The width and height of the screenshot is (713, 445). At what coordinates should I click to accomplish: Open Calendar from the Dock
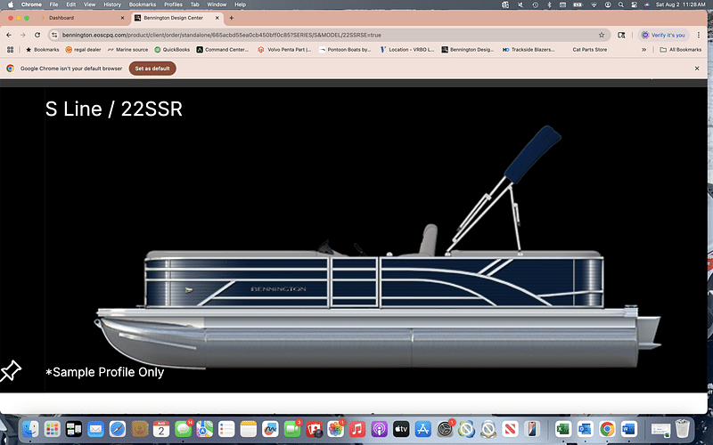161,429
